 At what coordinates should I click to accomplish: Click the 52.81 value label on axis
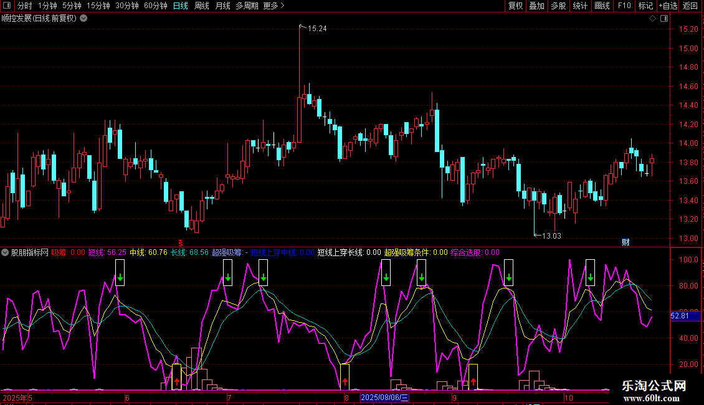(x=679, y=316)
